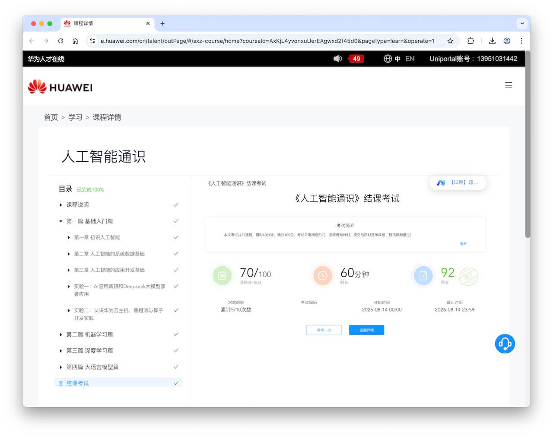The width and height of the screenshot is (553, 437).
Task: Select 结课考试 in the catalog
Action: 118,383
